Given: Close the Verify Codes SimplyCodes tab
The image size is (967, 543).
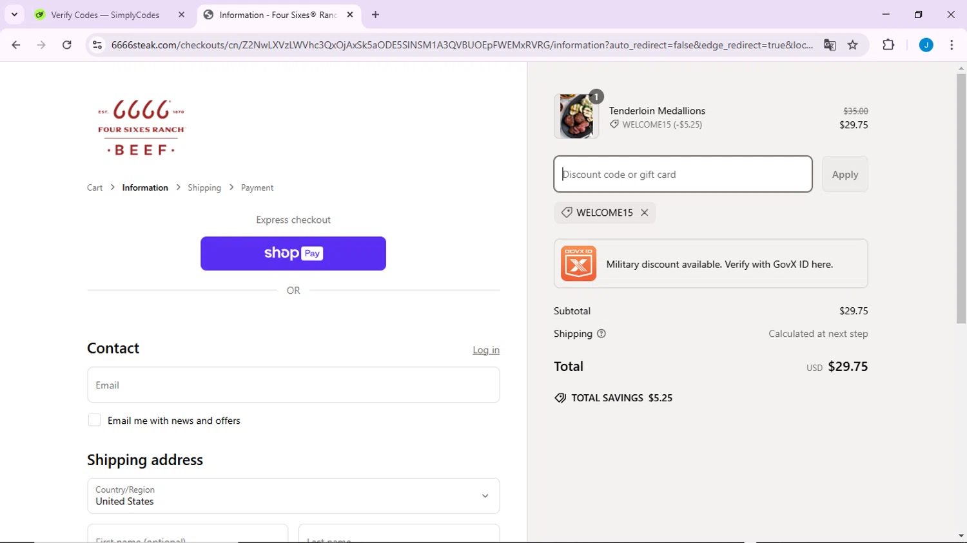Looking at the screenshot, I should [x=181, y=15].
